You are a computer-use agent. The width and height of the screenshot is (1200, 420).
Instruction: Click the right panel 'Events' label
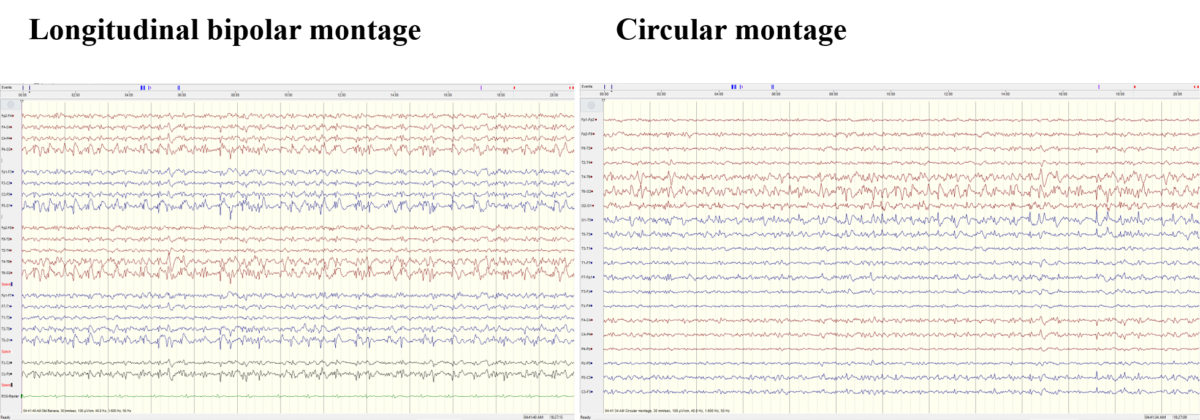pyautogui.click(x=587, y=86)
